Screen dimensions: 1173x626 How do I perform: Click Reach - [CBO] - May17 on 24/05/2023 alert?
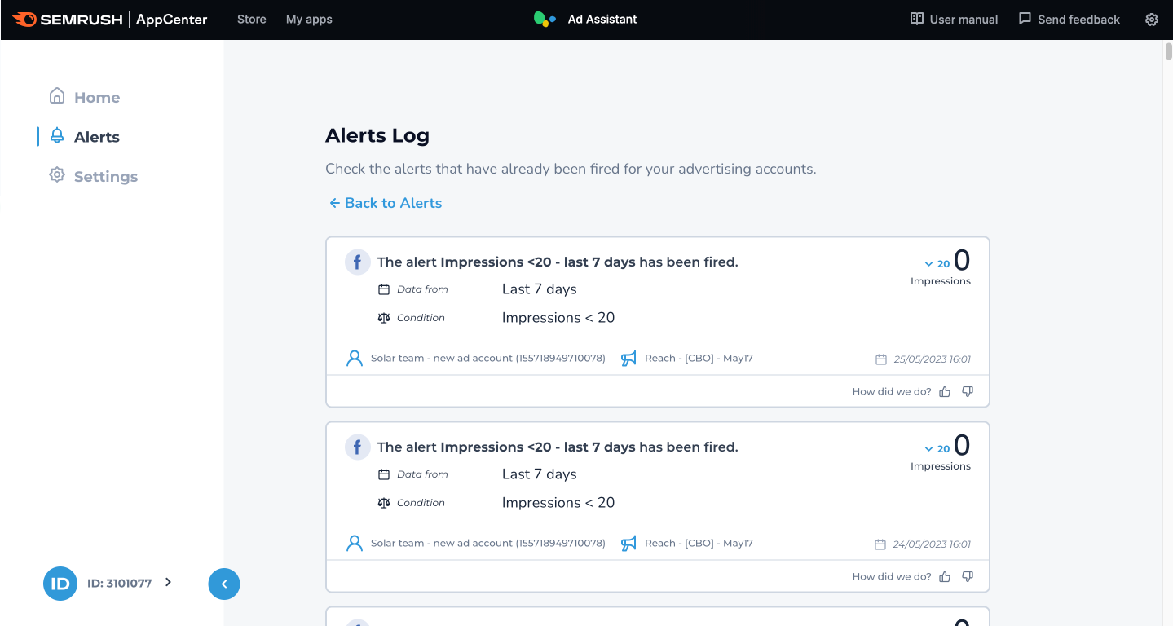click(699, 544)
